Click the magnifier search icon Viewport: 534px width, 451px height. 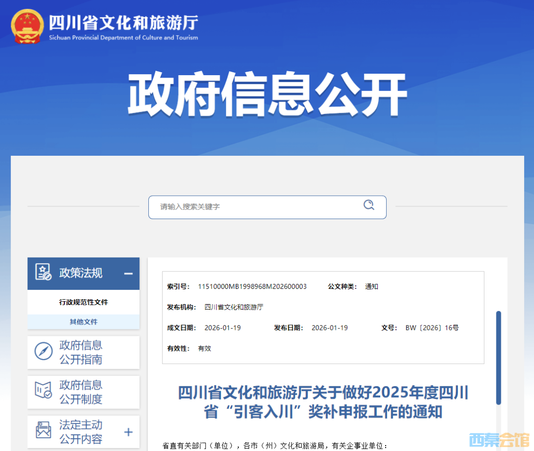click(369, 205)
